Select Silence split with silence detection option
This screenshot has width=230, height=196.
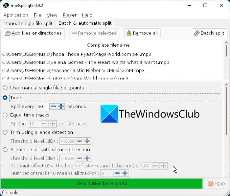pos(5,150)
